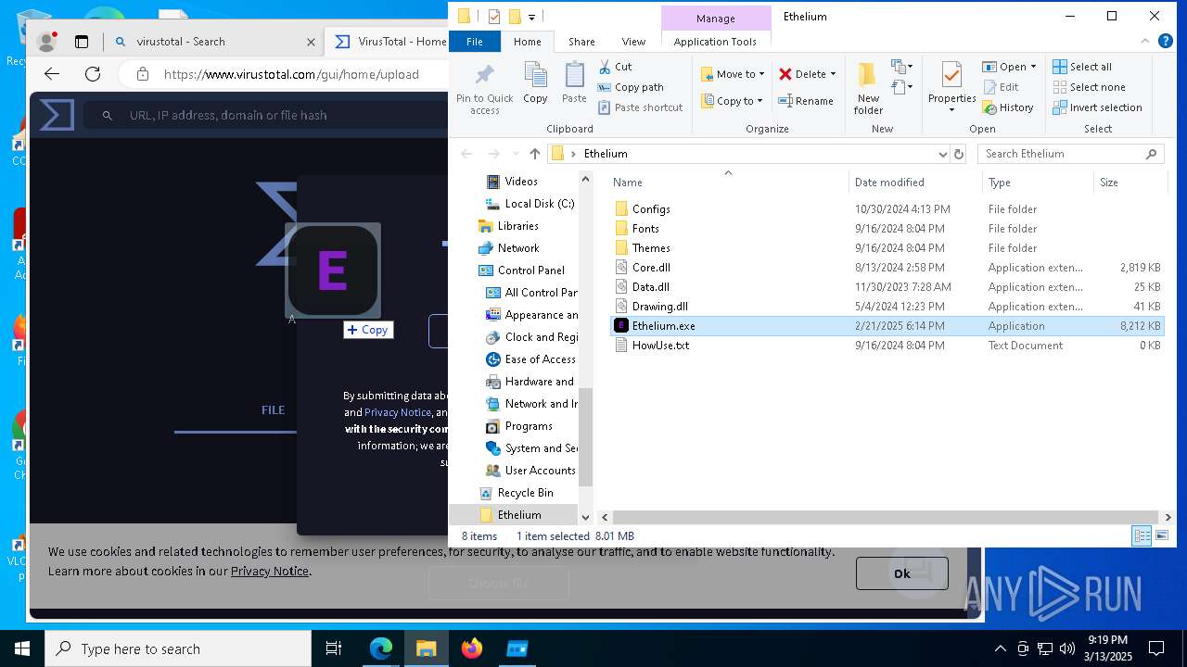This screenshot has height=667, width=1187.
Task: Switch to the Share ribbon tab
Action: pyautogui.click(x=581, y=42)
